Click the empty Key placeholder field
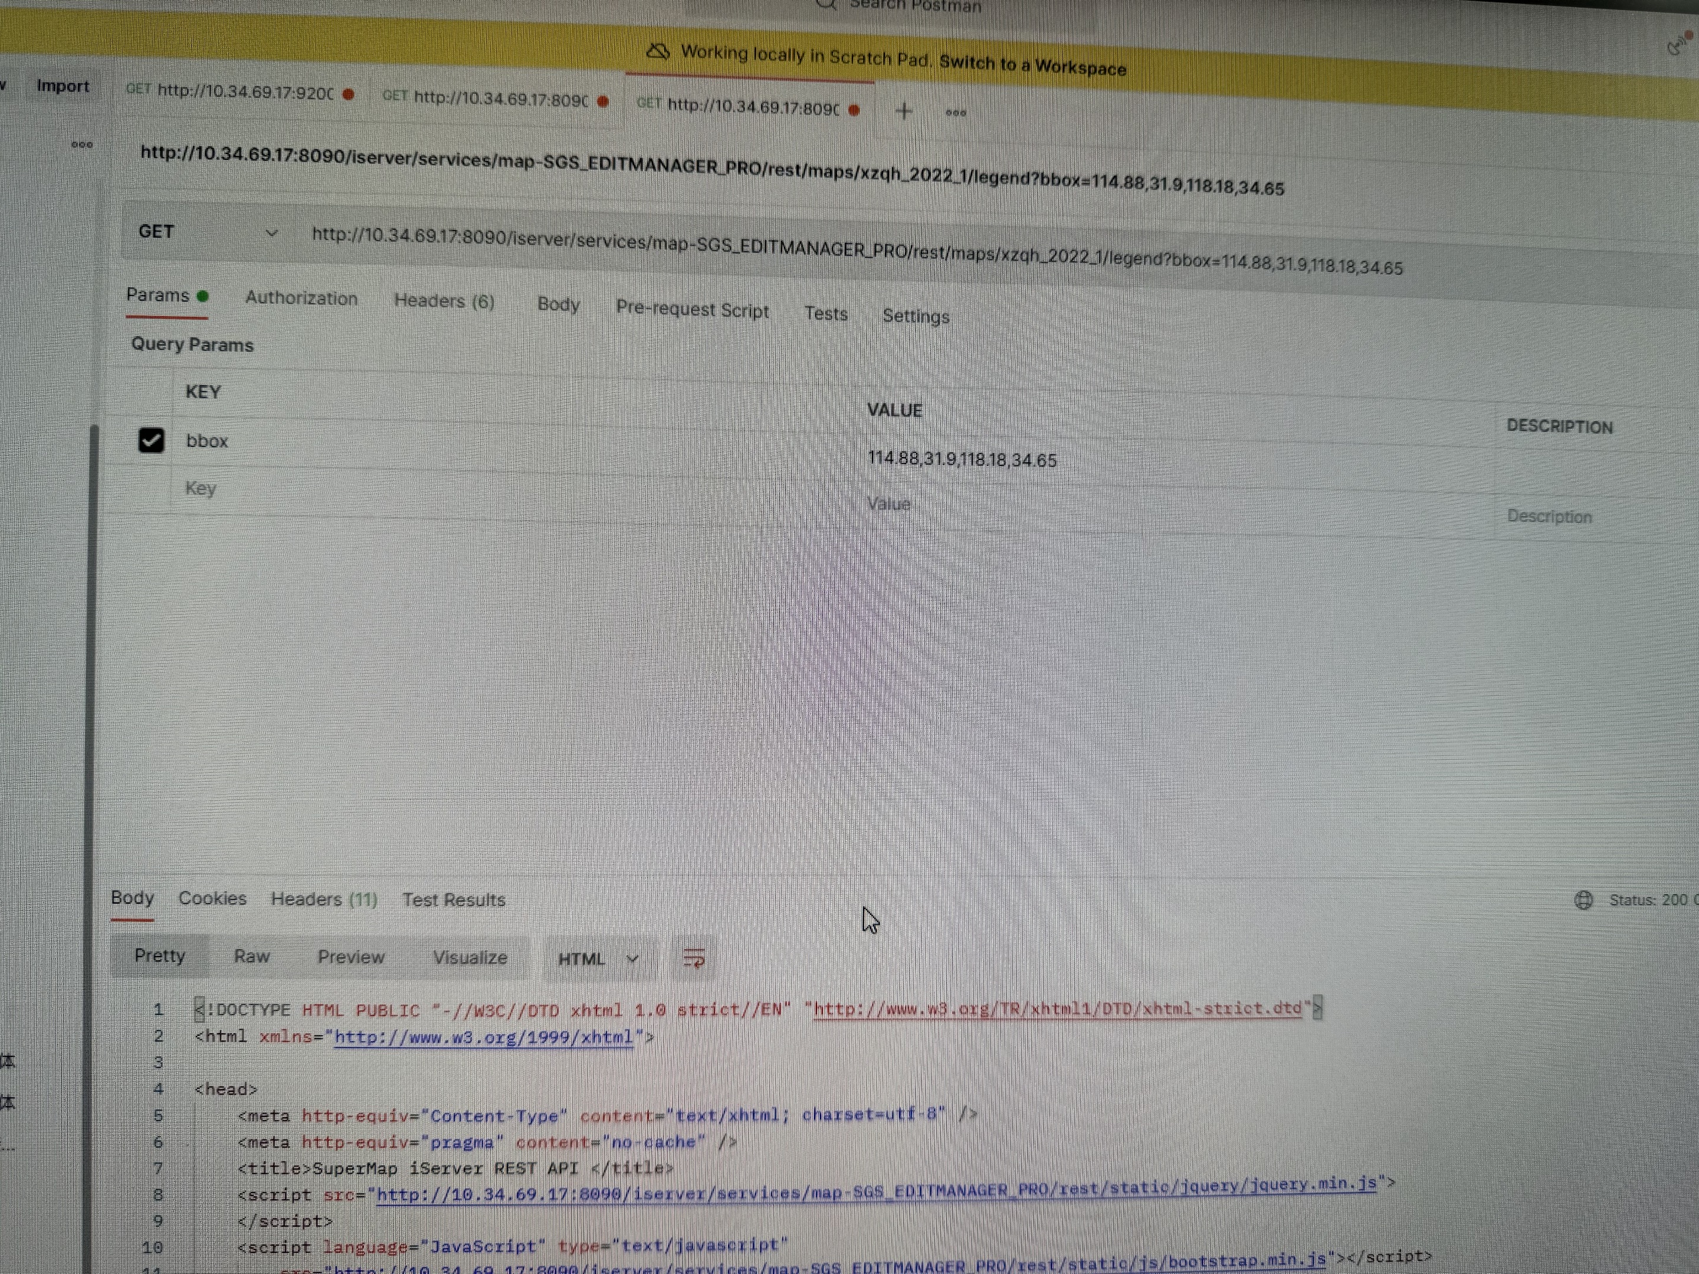1699x1274 pixels. click(201, 488)
